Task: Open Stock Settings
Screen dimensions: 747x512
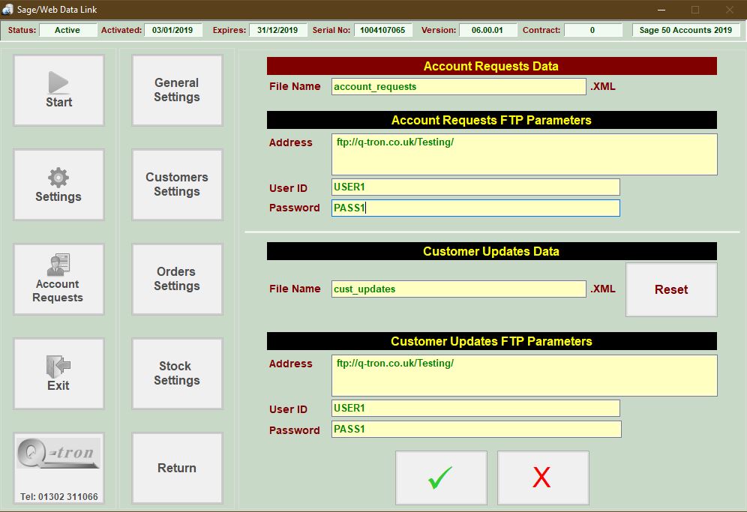Action: click(177, 373)
